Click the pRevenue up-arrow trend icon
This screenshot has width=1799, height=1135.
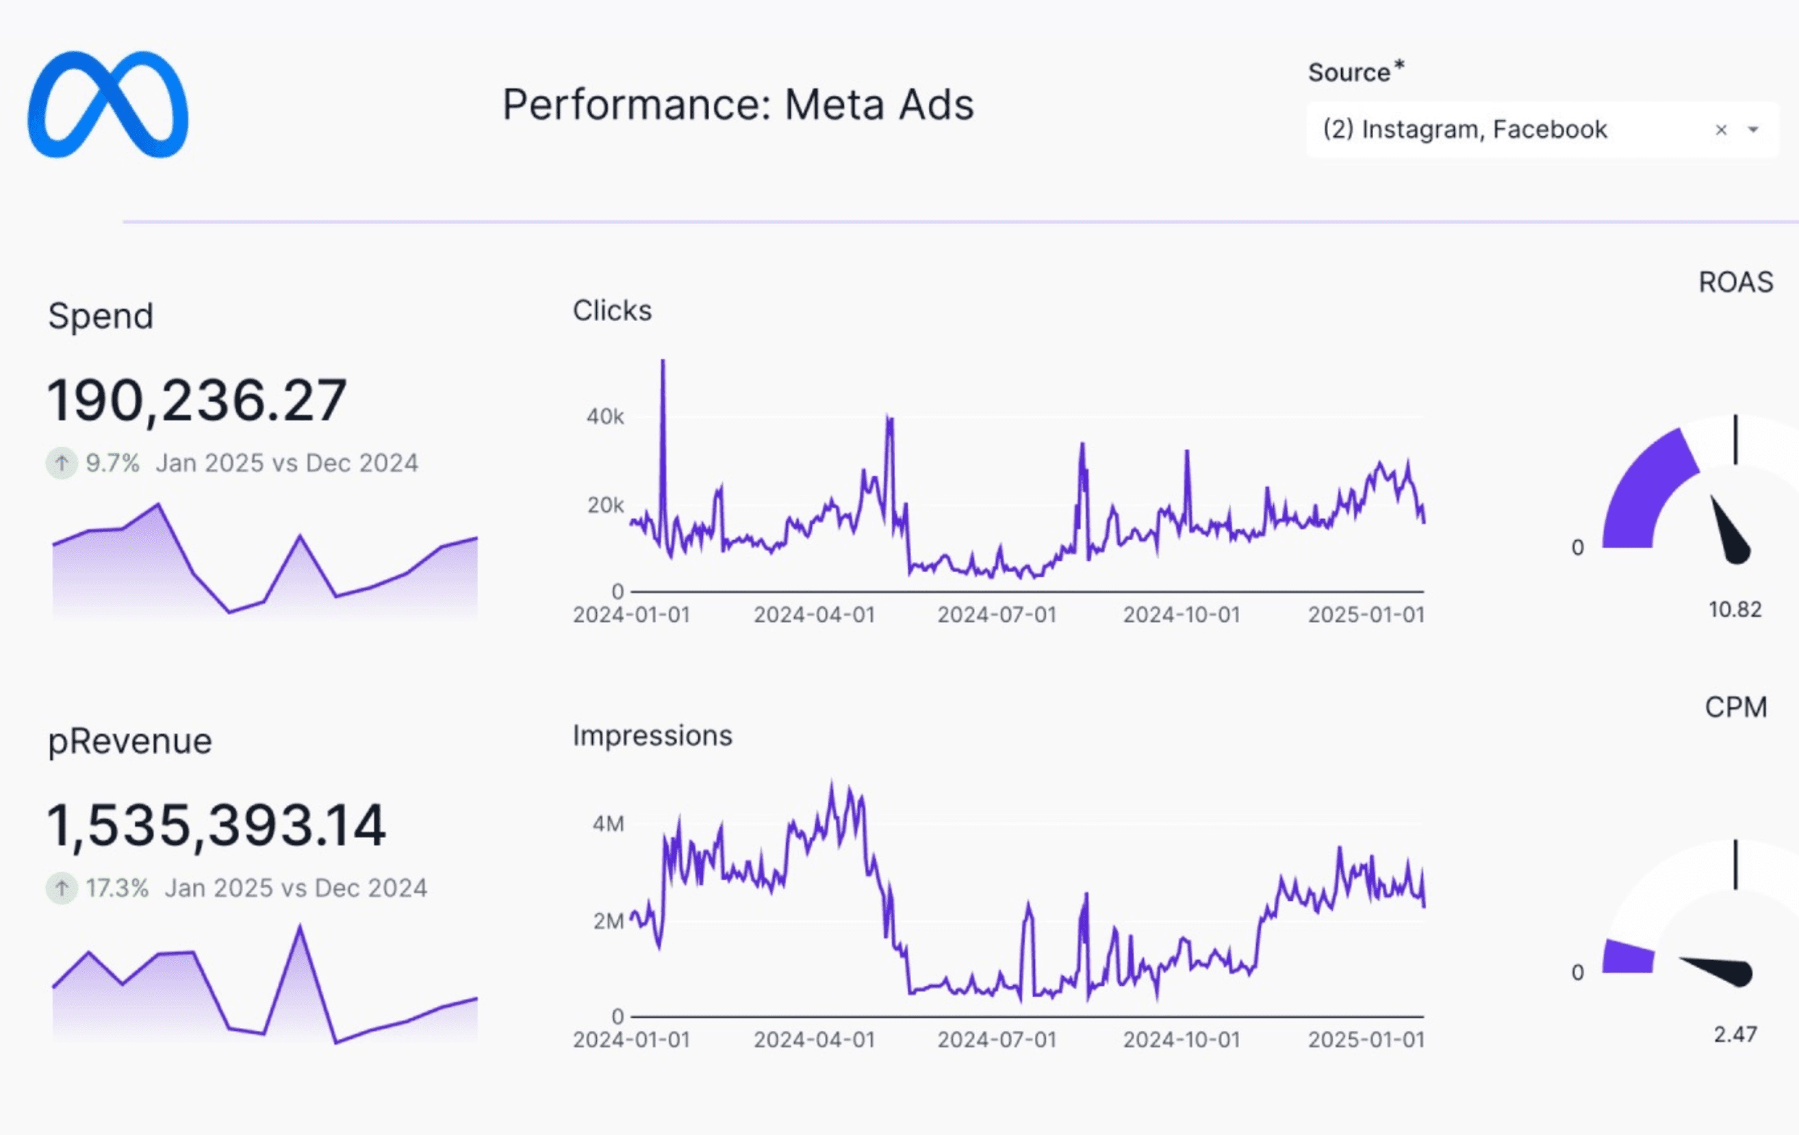coord(62,889)
